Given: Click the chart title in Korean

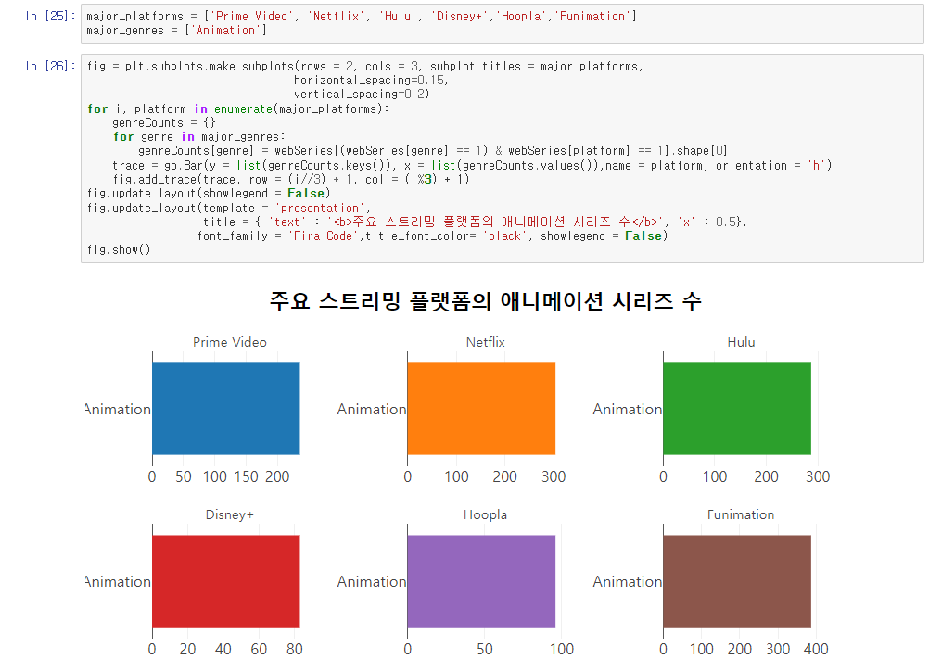Looking at the screenshot, I should coord(485,300).
